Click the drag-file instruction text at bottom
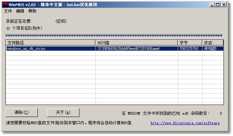233x136 pixels. pos(69,123)
